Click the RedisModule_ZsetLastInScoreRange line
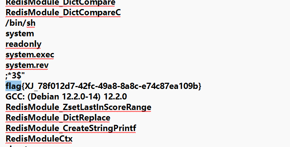The height and width of the screenshot is (147, 290). coord(78,107)
